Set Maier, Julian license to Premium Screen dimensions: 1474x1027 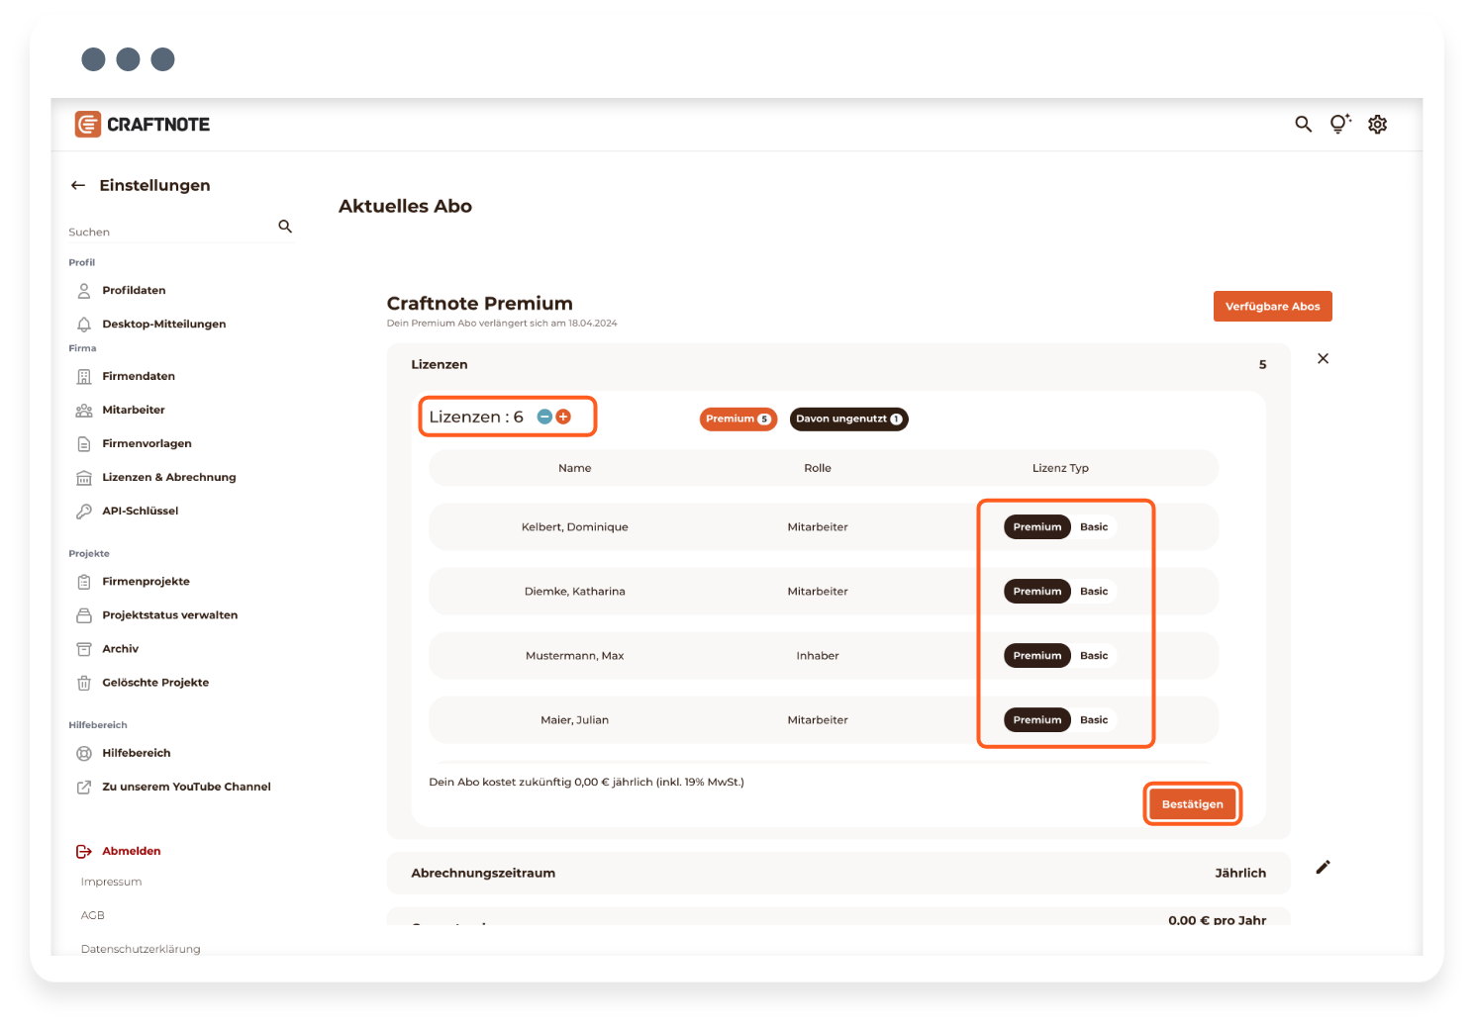click(1036, 719)
